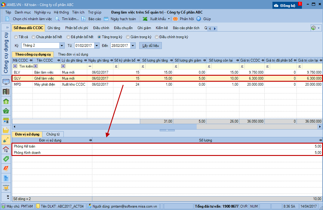Image resolution: width=323 pixels, height=210 pixels.
Task: Select the Tất cả radio button
Action: click(x=16, y=37)
